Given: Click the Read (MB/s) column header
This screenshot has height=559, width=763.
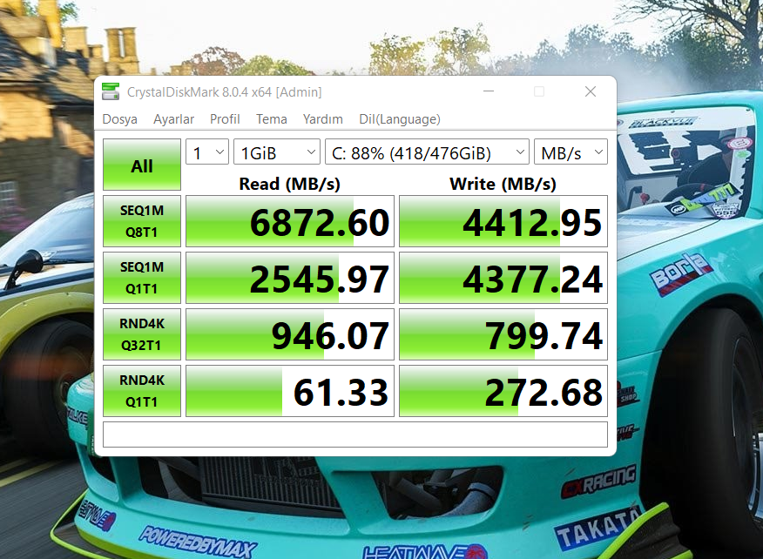Looking at the screenshot, I should 289,184.
